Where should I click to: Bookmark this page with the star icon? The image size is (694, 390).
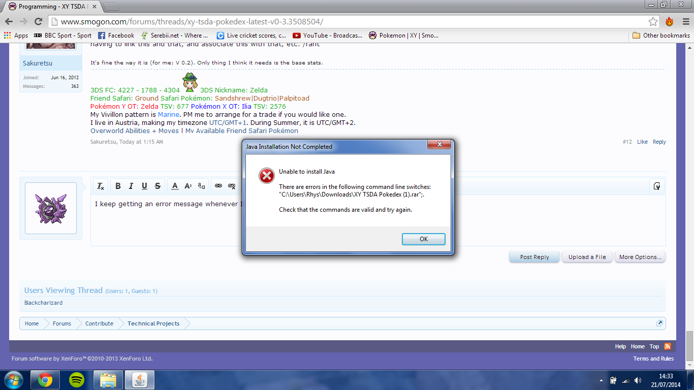click(653, 22)
